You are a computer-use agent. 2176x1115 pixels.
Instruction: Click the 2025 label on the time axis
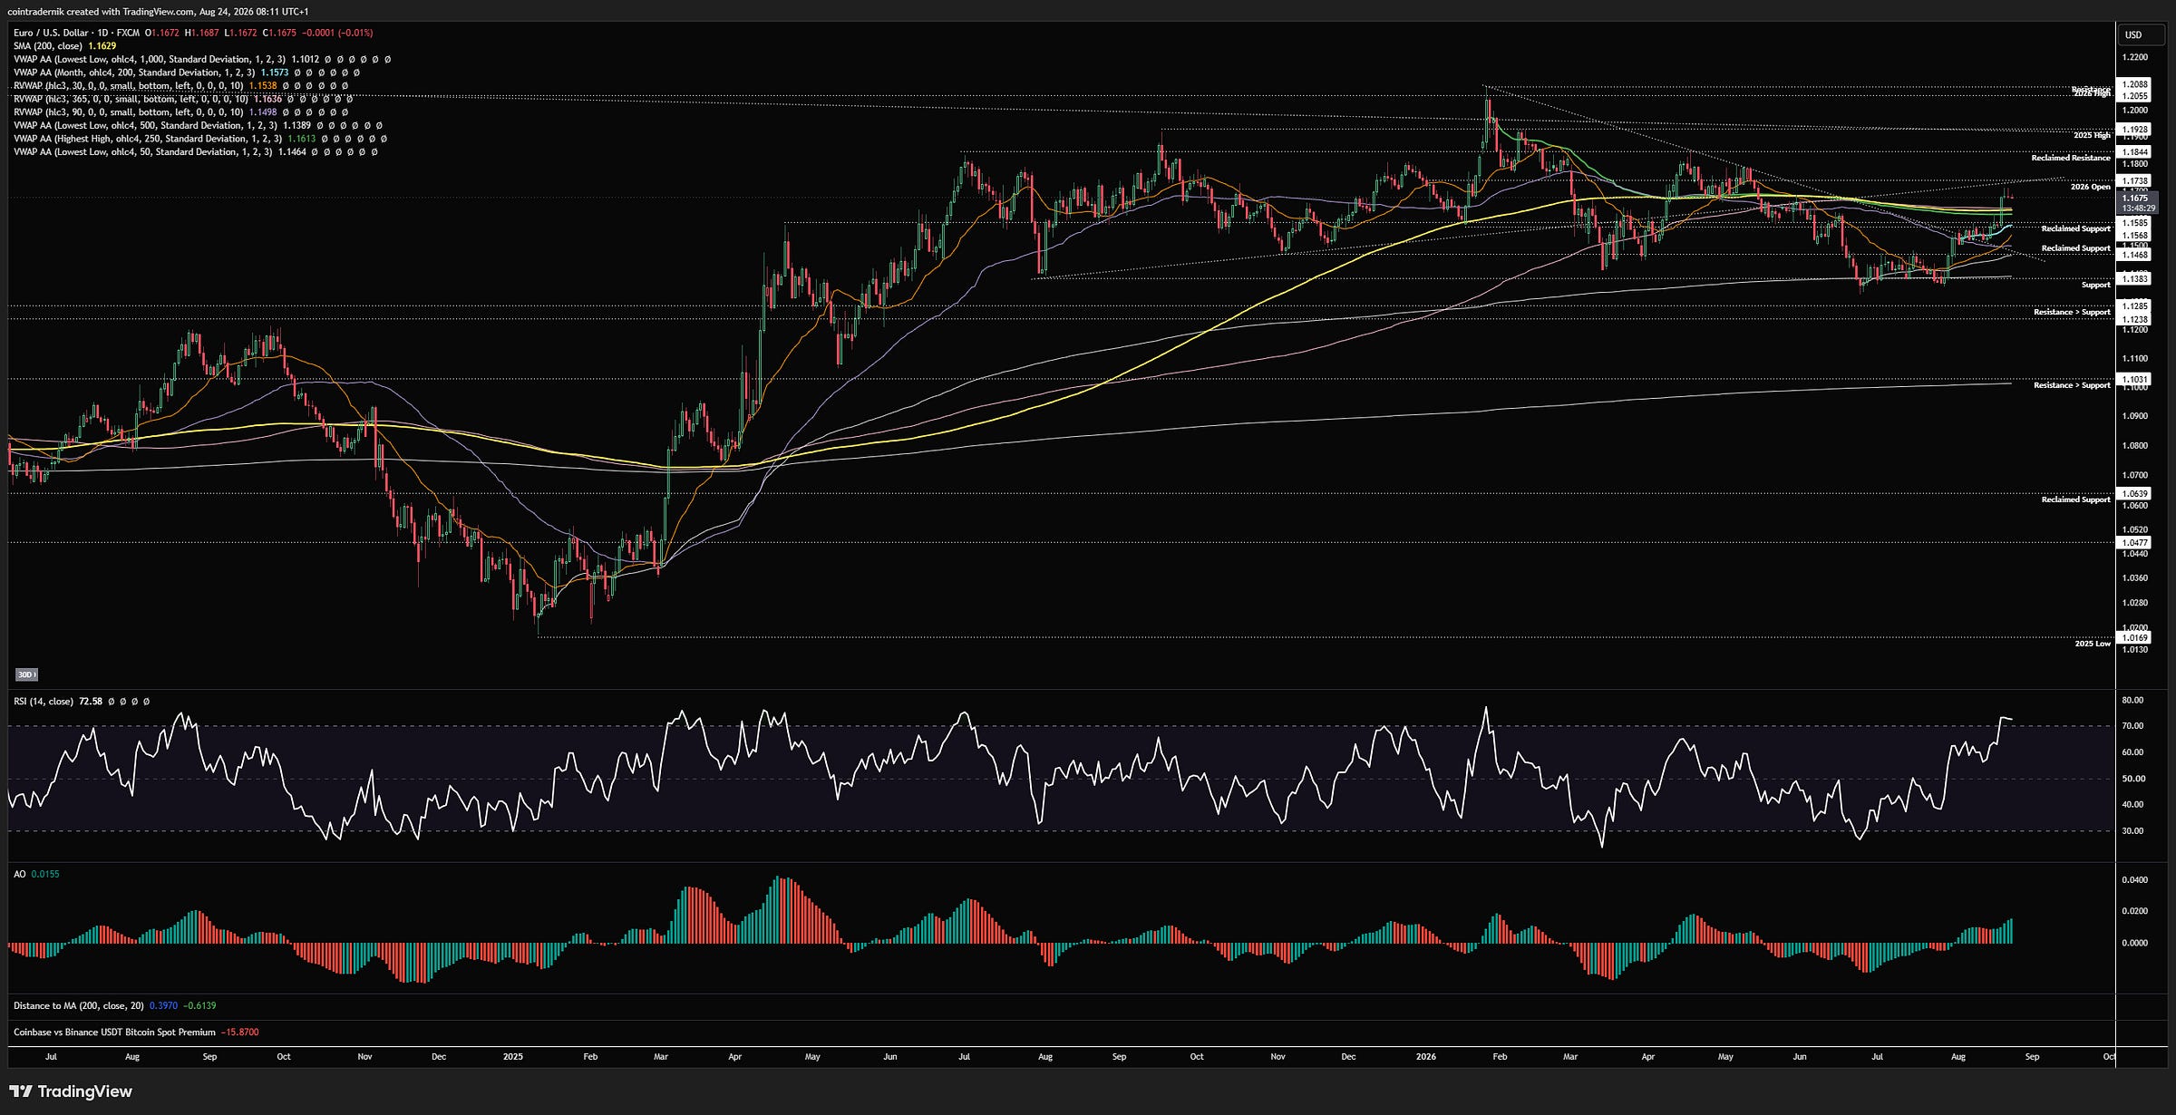(512, 1057)
